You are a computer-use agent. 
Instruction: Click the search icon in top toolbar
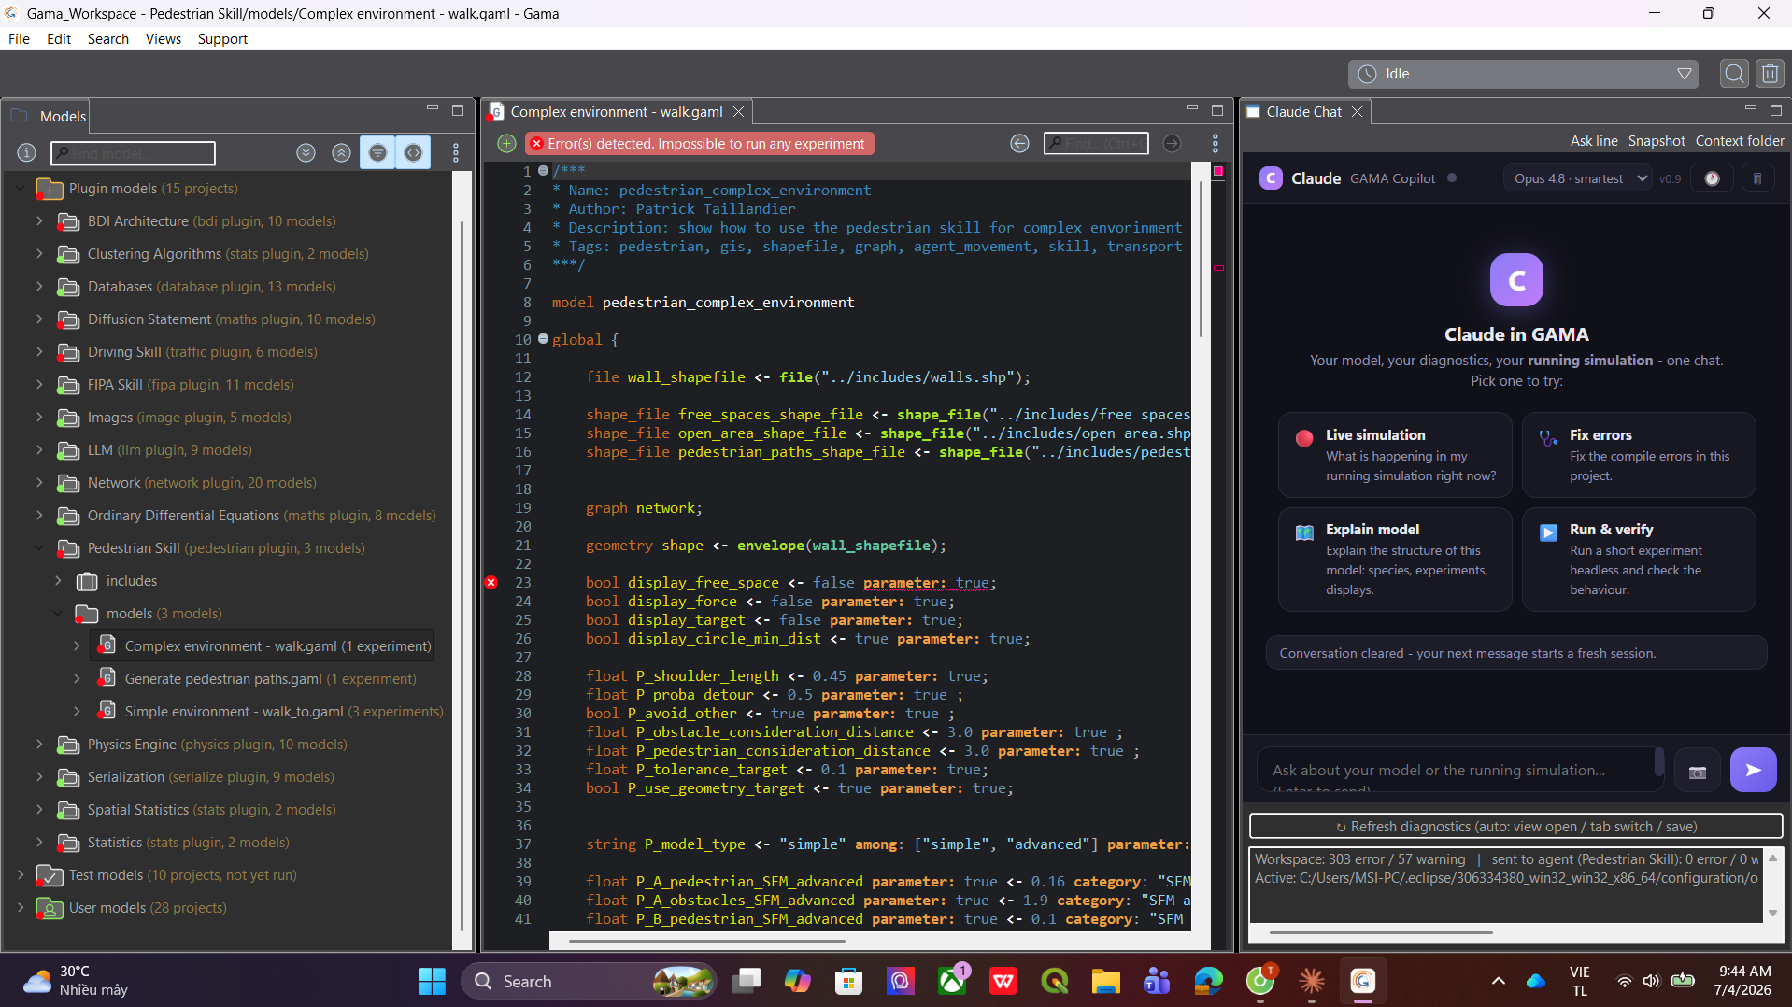pos(1735,74)
